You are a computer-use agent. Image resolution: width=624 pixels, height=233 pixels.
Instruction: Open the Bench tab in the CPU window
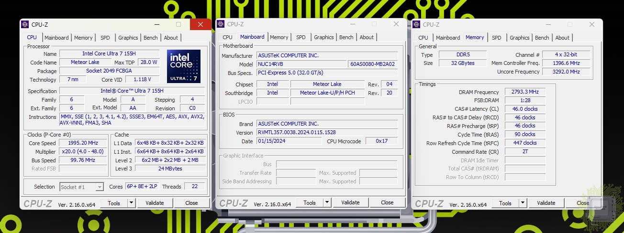click(x=151, y=38)
